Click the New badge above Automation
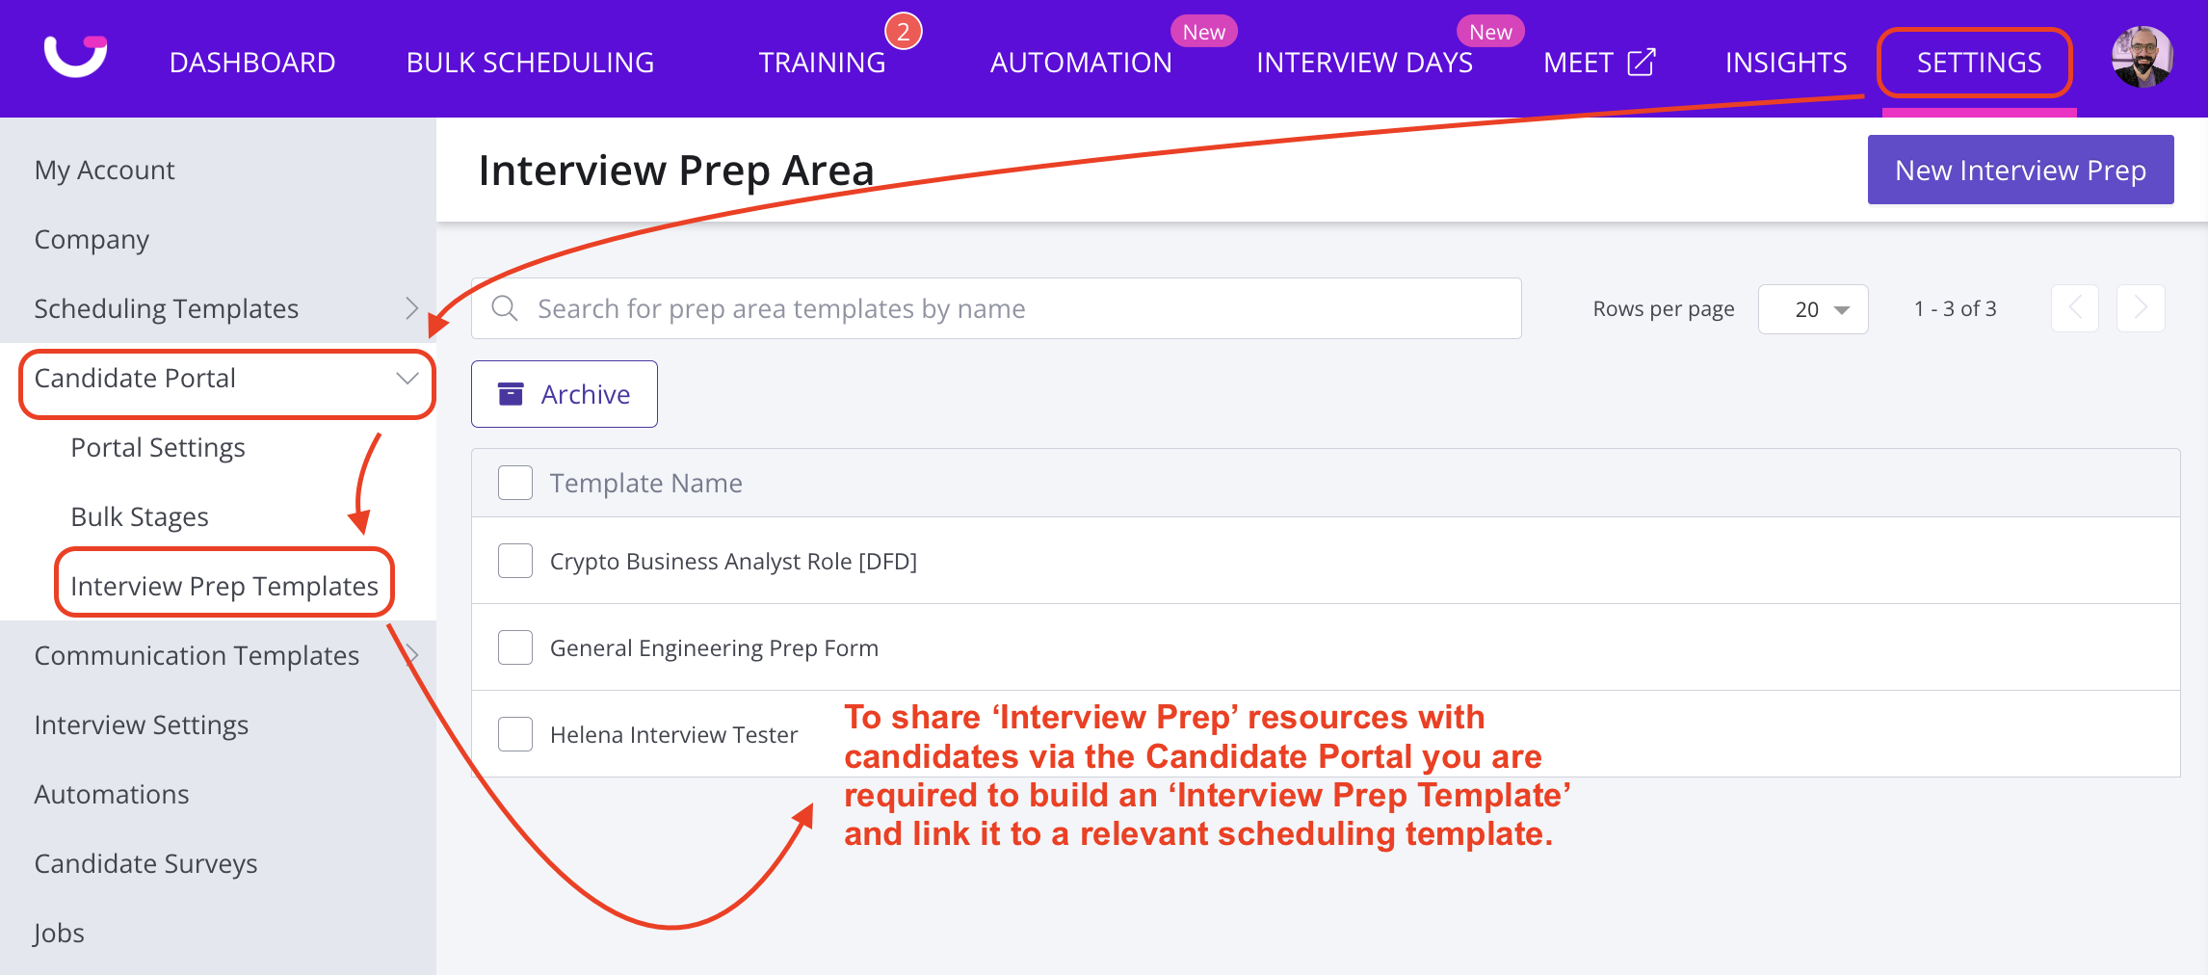This screenshot has width=2208, height=975. 1203,32
